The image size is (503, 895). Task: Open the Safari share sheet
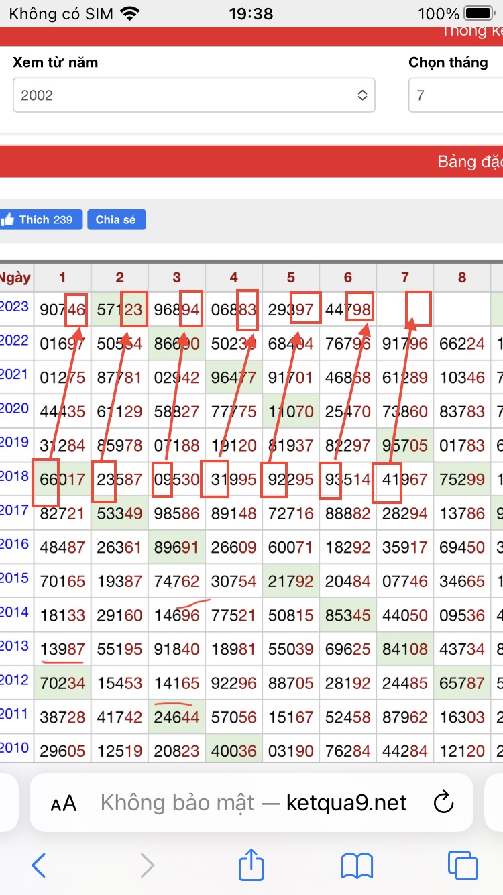pyautogui.click(x=251, y=864)
